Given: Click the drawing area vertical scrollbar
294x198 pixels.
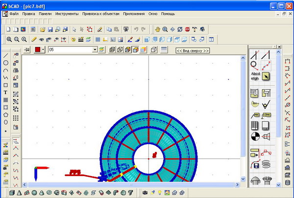Looking at the screenshot, I should [243, 117].
